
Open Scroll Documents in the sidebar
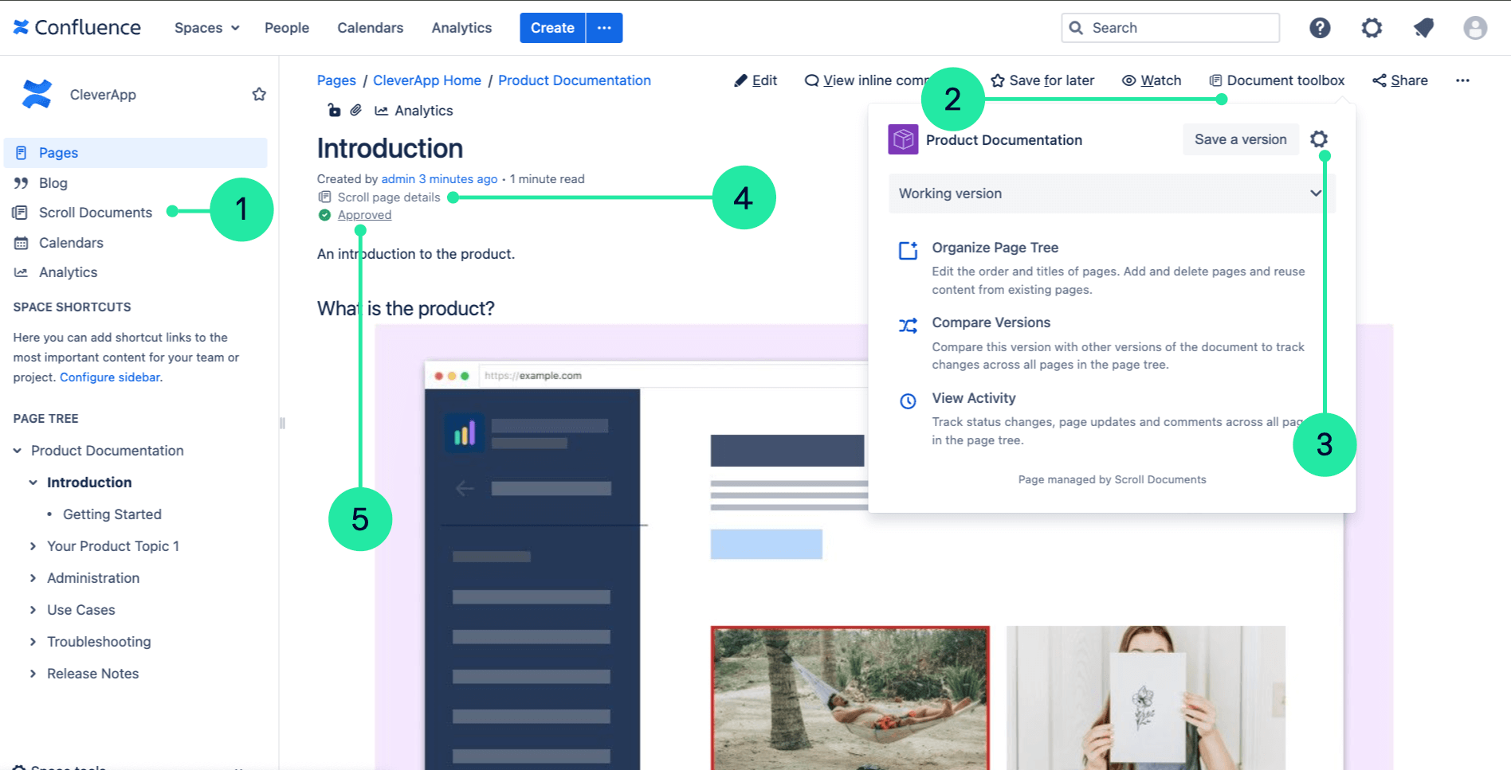pyautogui.click(x=95, y=213)
